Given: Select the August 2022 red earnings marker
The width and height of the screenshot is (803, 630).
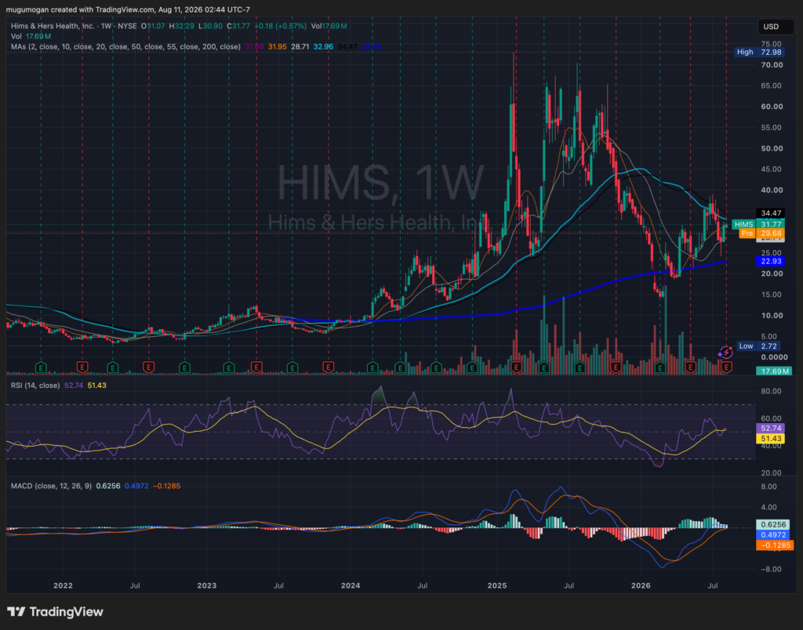Looking at the screenshot, I should point(148,367).
